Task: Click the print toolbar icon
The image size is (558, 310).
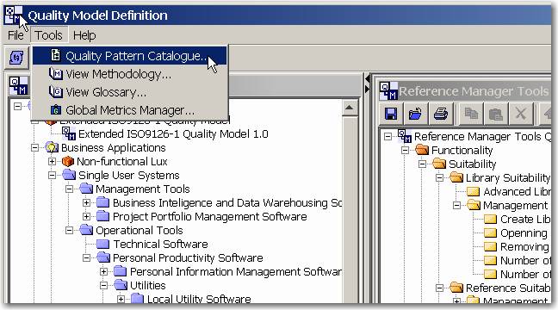Action: point(441,114)
